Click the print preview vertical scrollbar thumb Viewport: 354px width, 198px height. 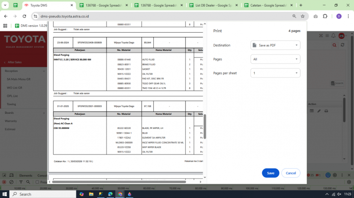click(x=205, y=126)
